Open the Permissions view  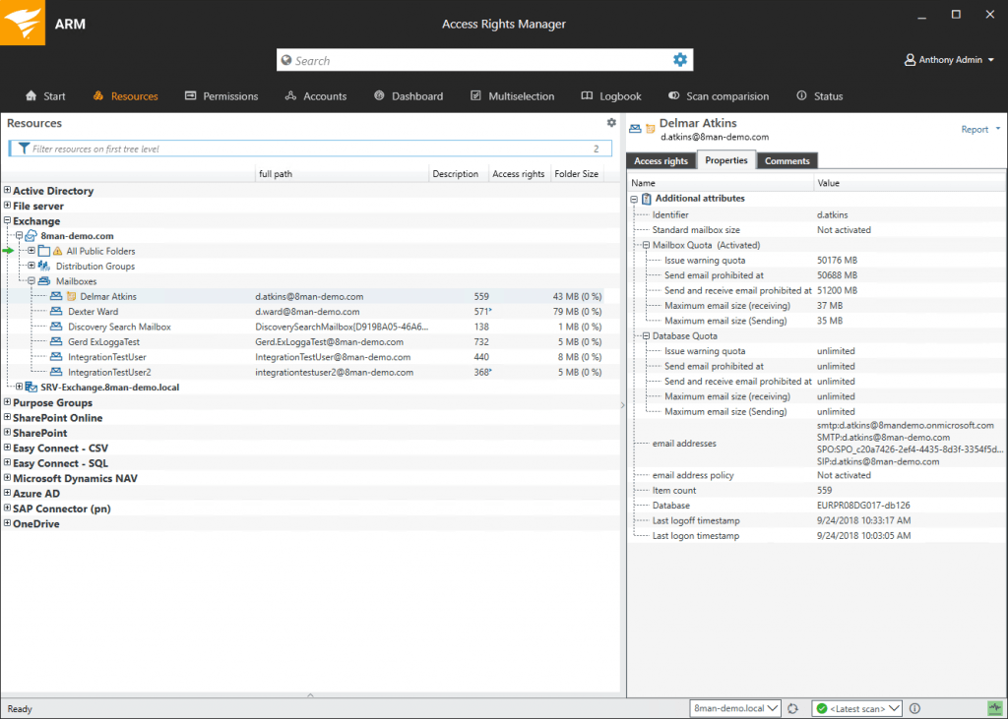(x=221, y=95)
